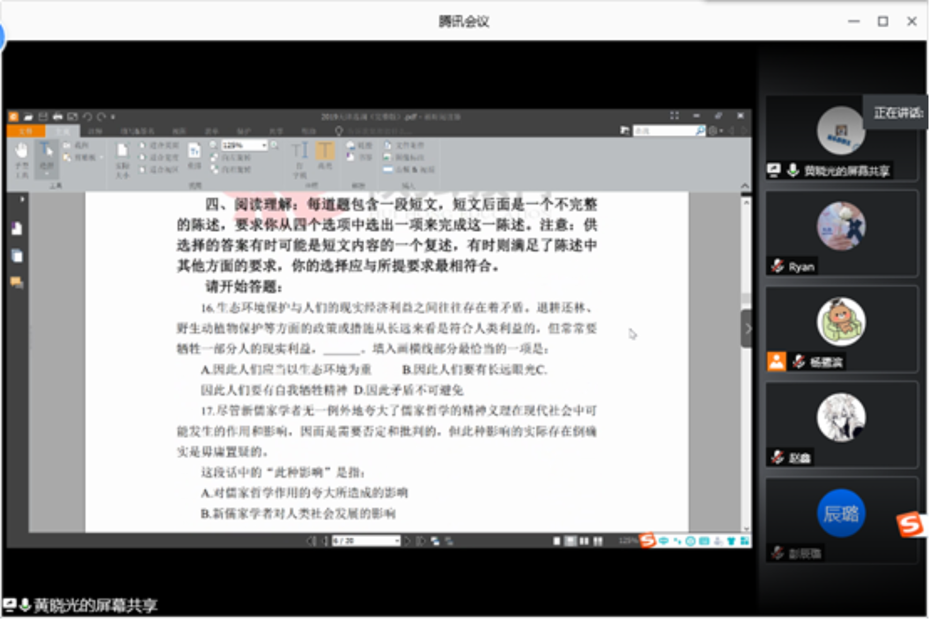
Task: Open the page number dropdown
Action: [397, 541]
